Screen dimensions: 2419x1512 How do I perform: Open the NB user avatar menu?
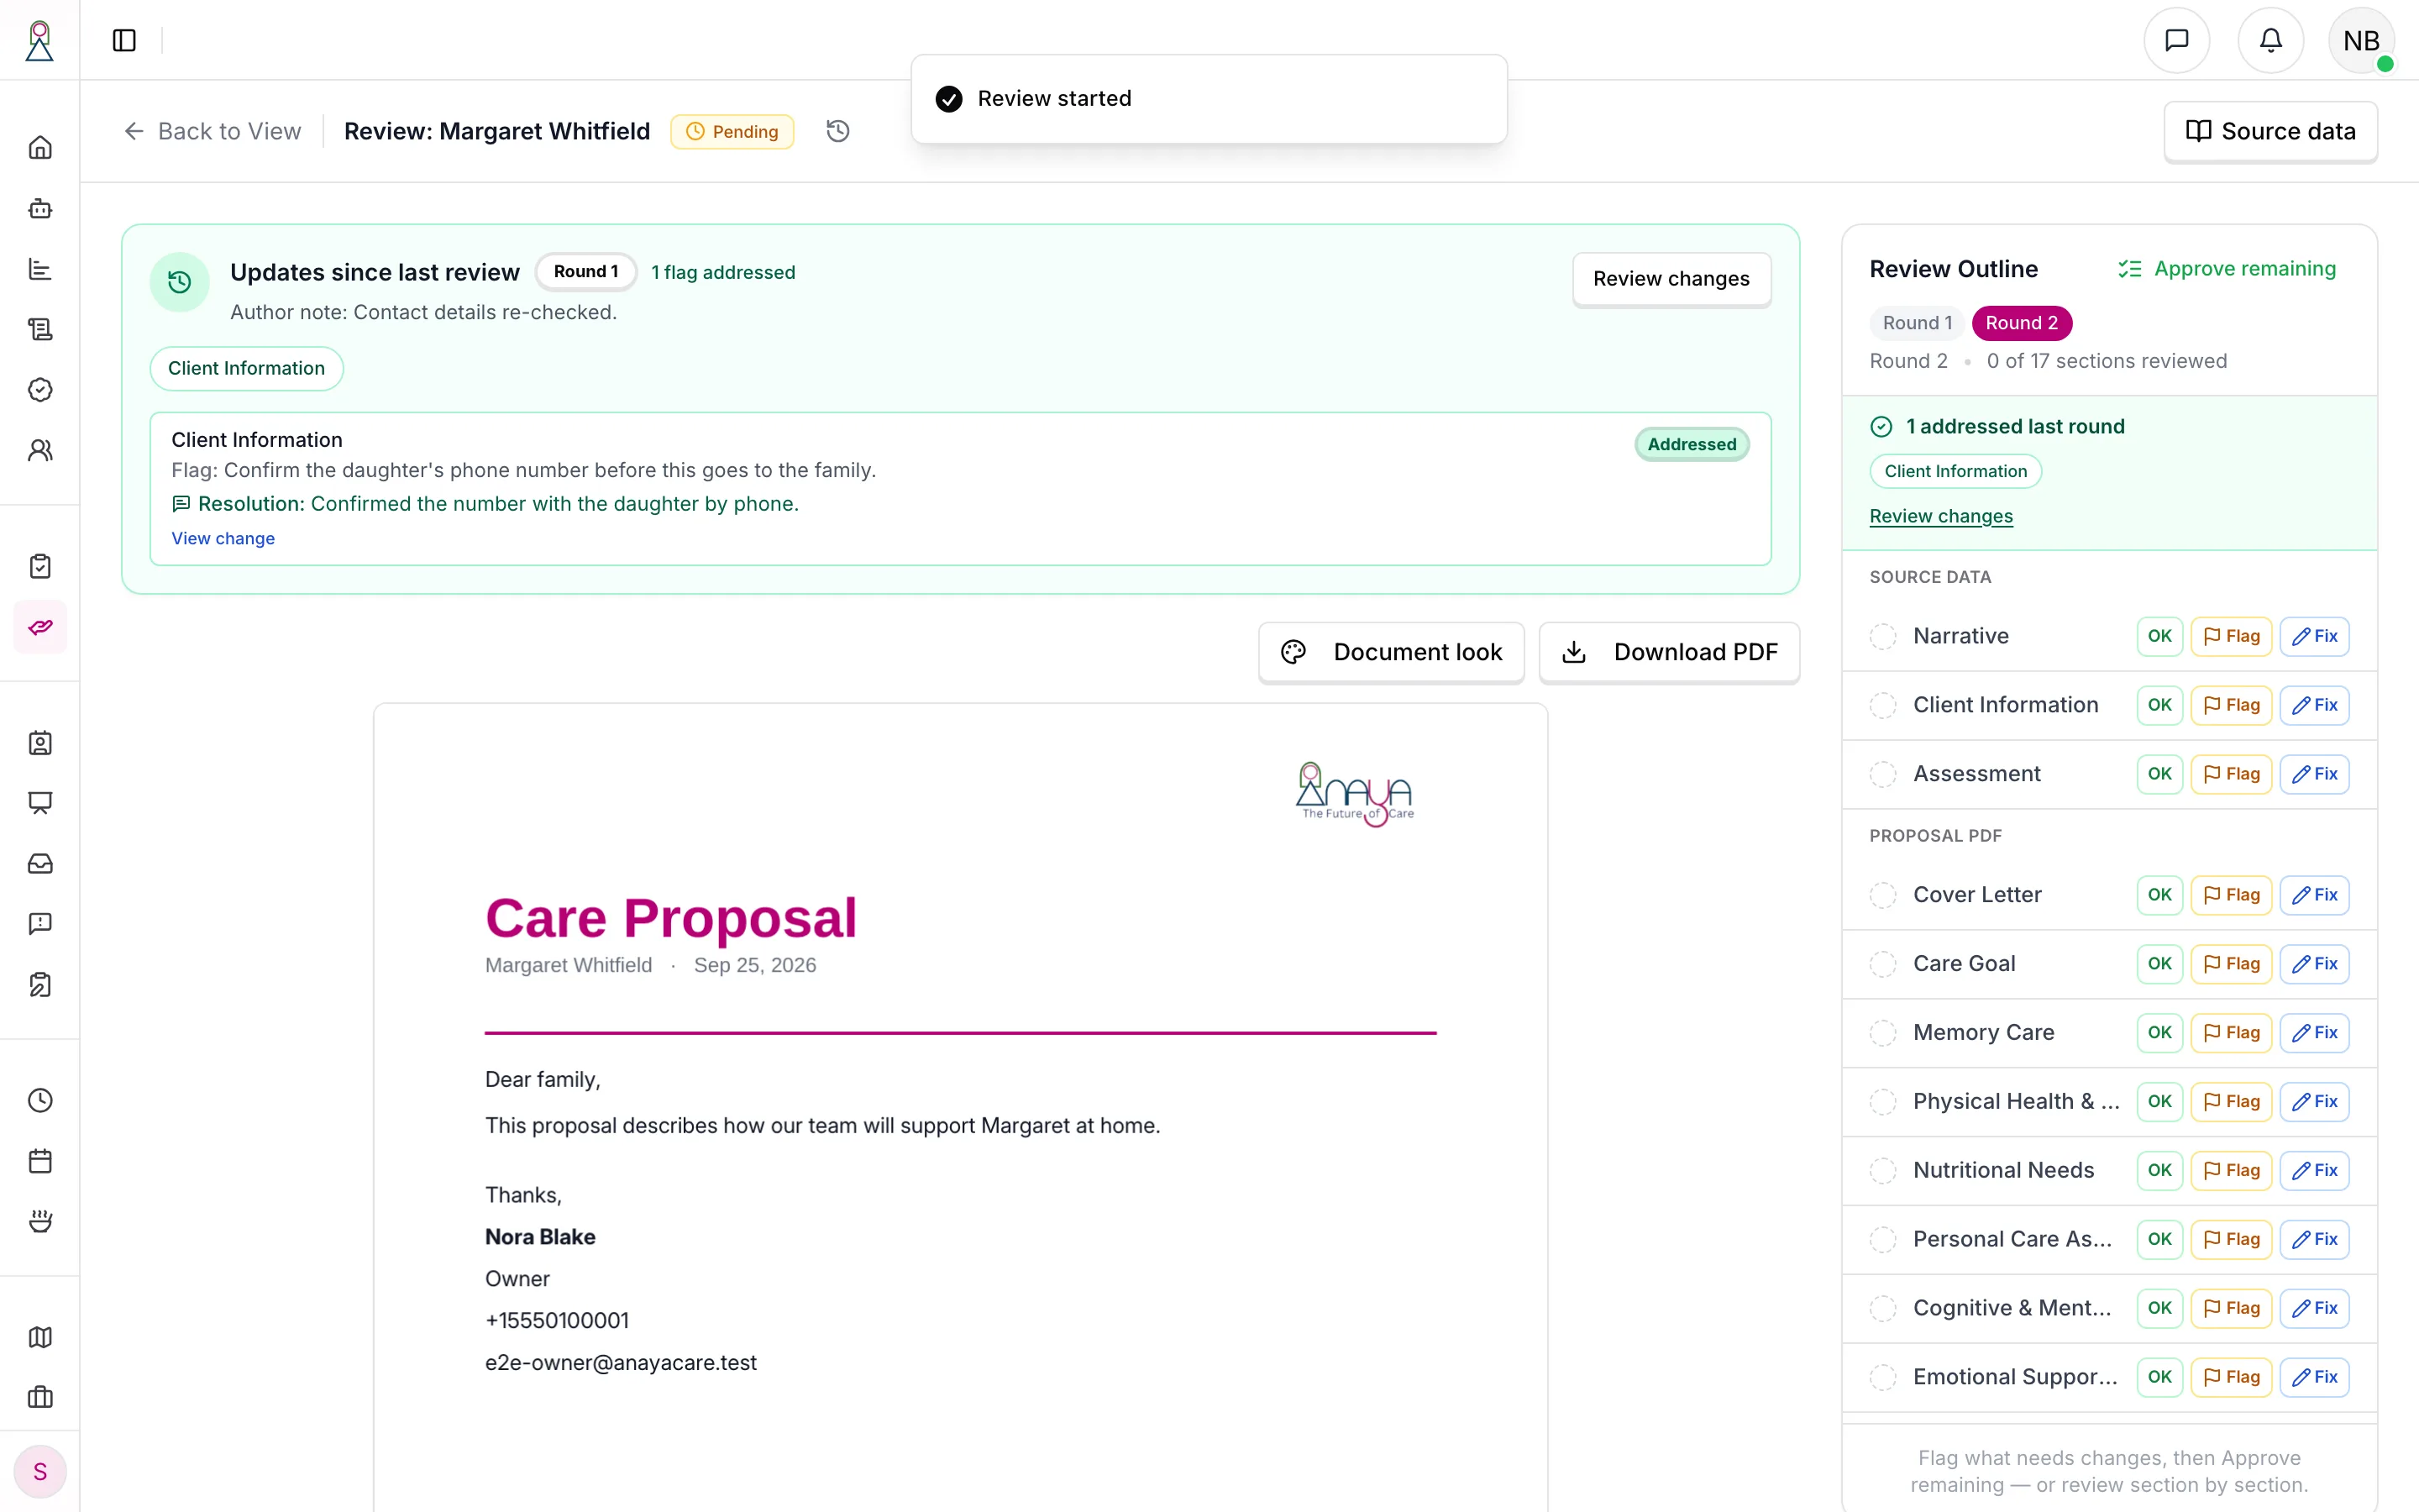[2362, 40]
